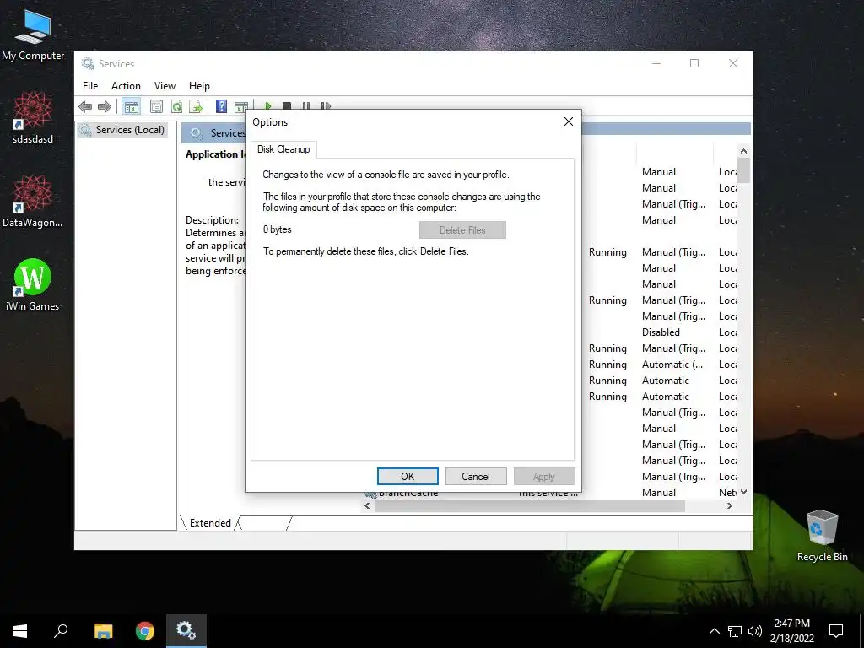Open Help with the blue question-mark icon
The image size is (864, 648).
tap(221, 106)
